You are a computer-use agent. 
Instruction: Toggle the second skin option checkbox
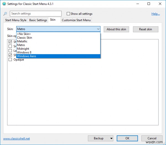click(10, 46)
